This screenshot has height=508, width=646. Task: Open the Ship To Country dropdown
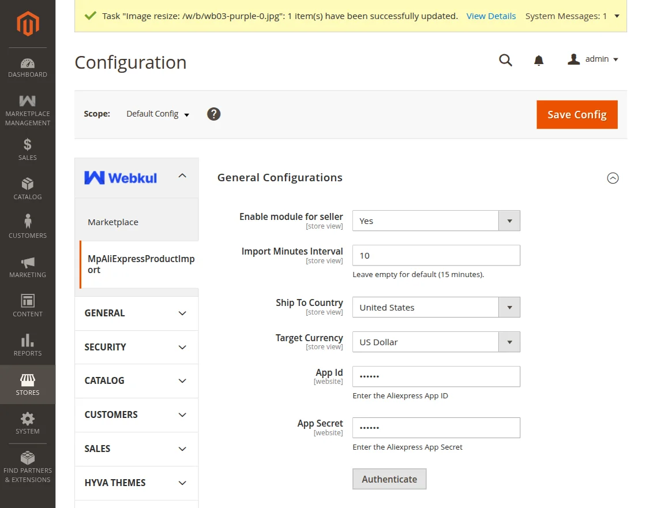pos(435,307)
